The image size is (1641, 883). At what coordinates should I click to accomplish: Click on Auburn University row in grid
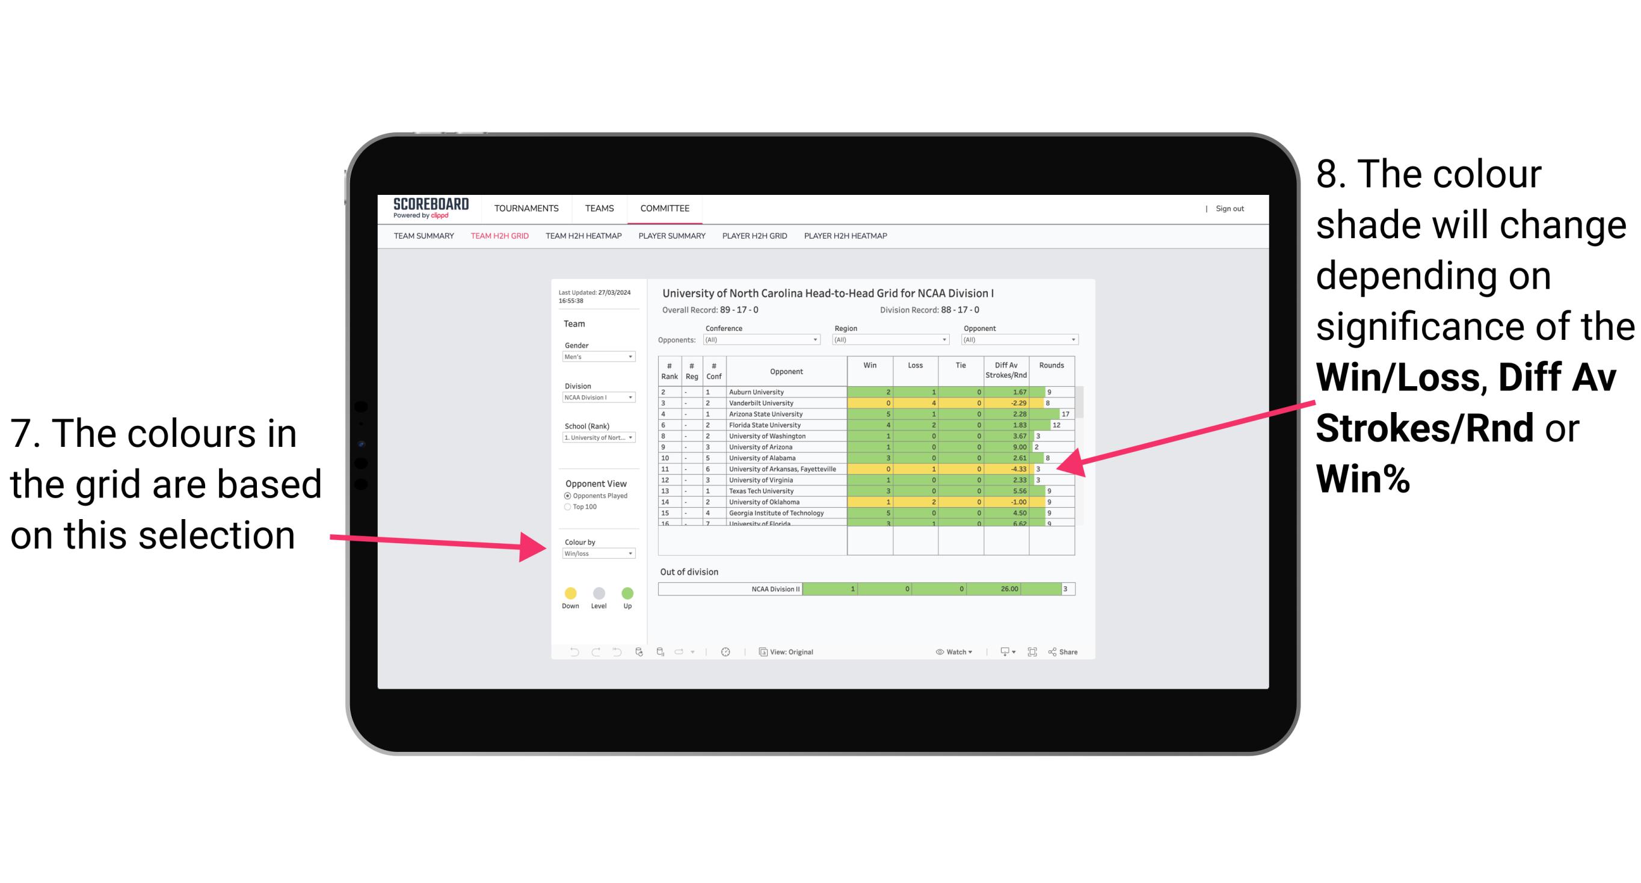coord(783,389)
